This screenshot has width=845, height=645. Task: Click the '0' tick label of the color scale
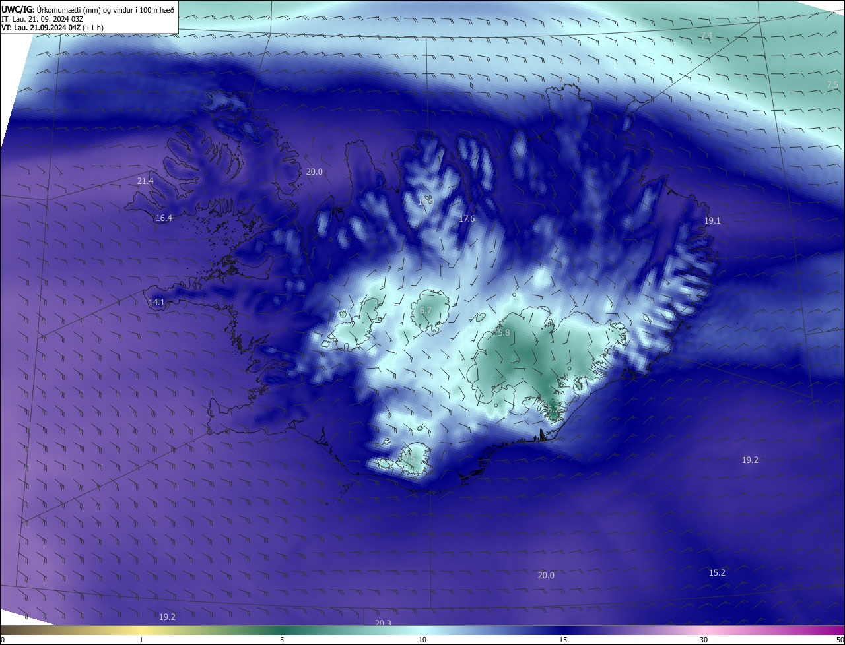pos(2,640)
